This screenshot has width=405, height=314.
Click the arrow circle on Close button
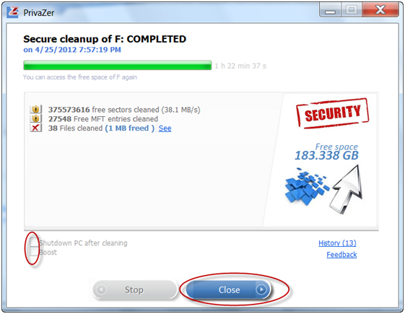click(x=261, y=289)
